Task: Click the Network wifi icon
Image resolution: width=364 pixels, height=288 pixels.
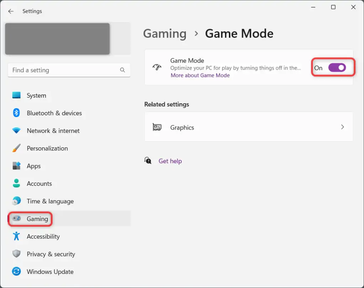Action: tap(16, 131)
